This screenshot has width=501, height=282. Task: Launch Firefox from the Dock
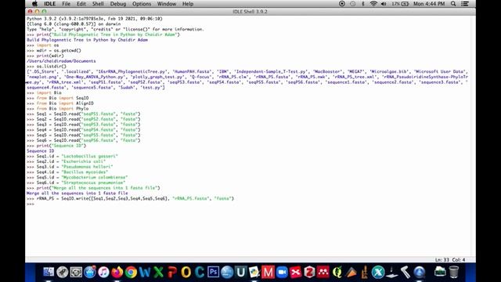click(x=117, y=272)
